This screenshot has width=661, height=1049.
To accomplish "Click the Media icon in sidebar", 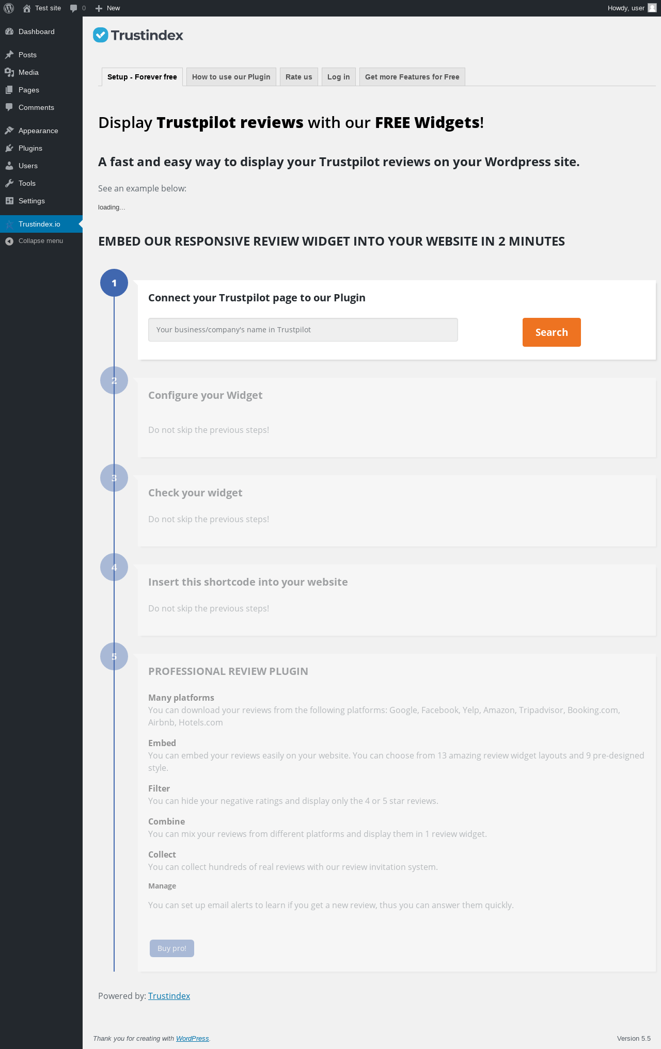I will [9, 72].
